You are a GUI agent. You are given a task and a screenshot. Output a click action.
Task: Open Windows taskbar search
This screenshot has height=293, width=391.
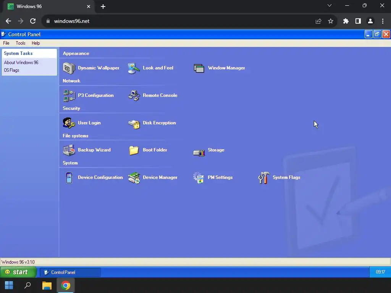[27, 285]
